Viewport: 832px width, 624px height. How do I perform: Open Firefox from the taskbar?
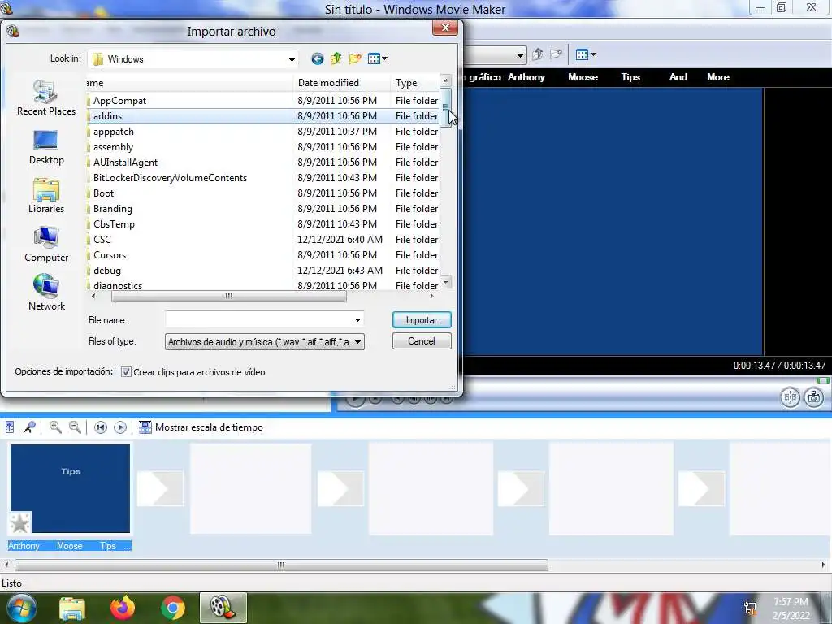(x=123, y=608)
